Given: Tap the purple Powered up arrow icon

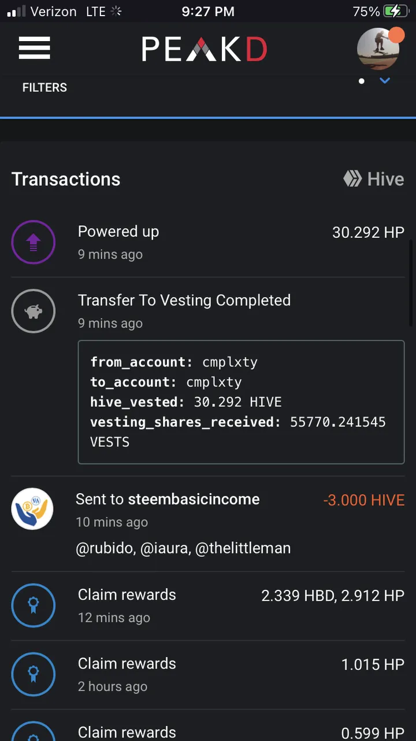Looking at the screenshot, I should (34, 242).
